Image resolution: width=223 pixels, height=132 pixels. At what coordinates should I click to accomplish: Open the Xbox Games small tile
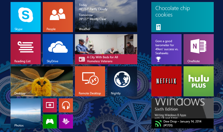[50, 121]
